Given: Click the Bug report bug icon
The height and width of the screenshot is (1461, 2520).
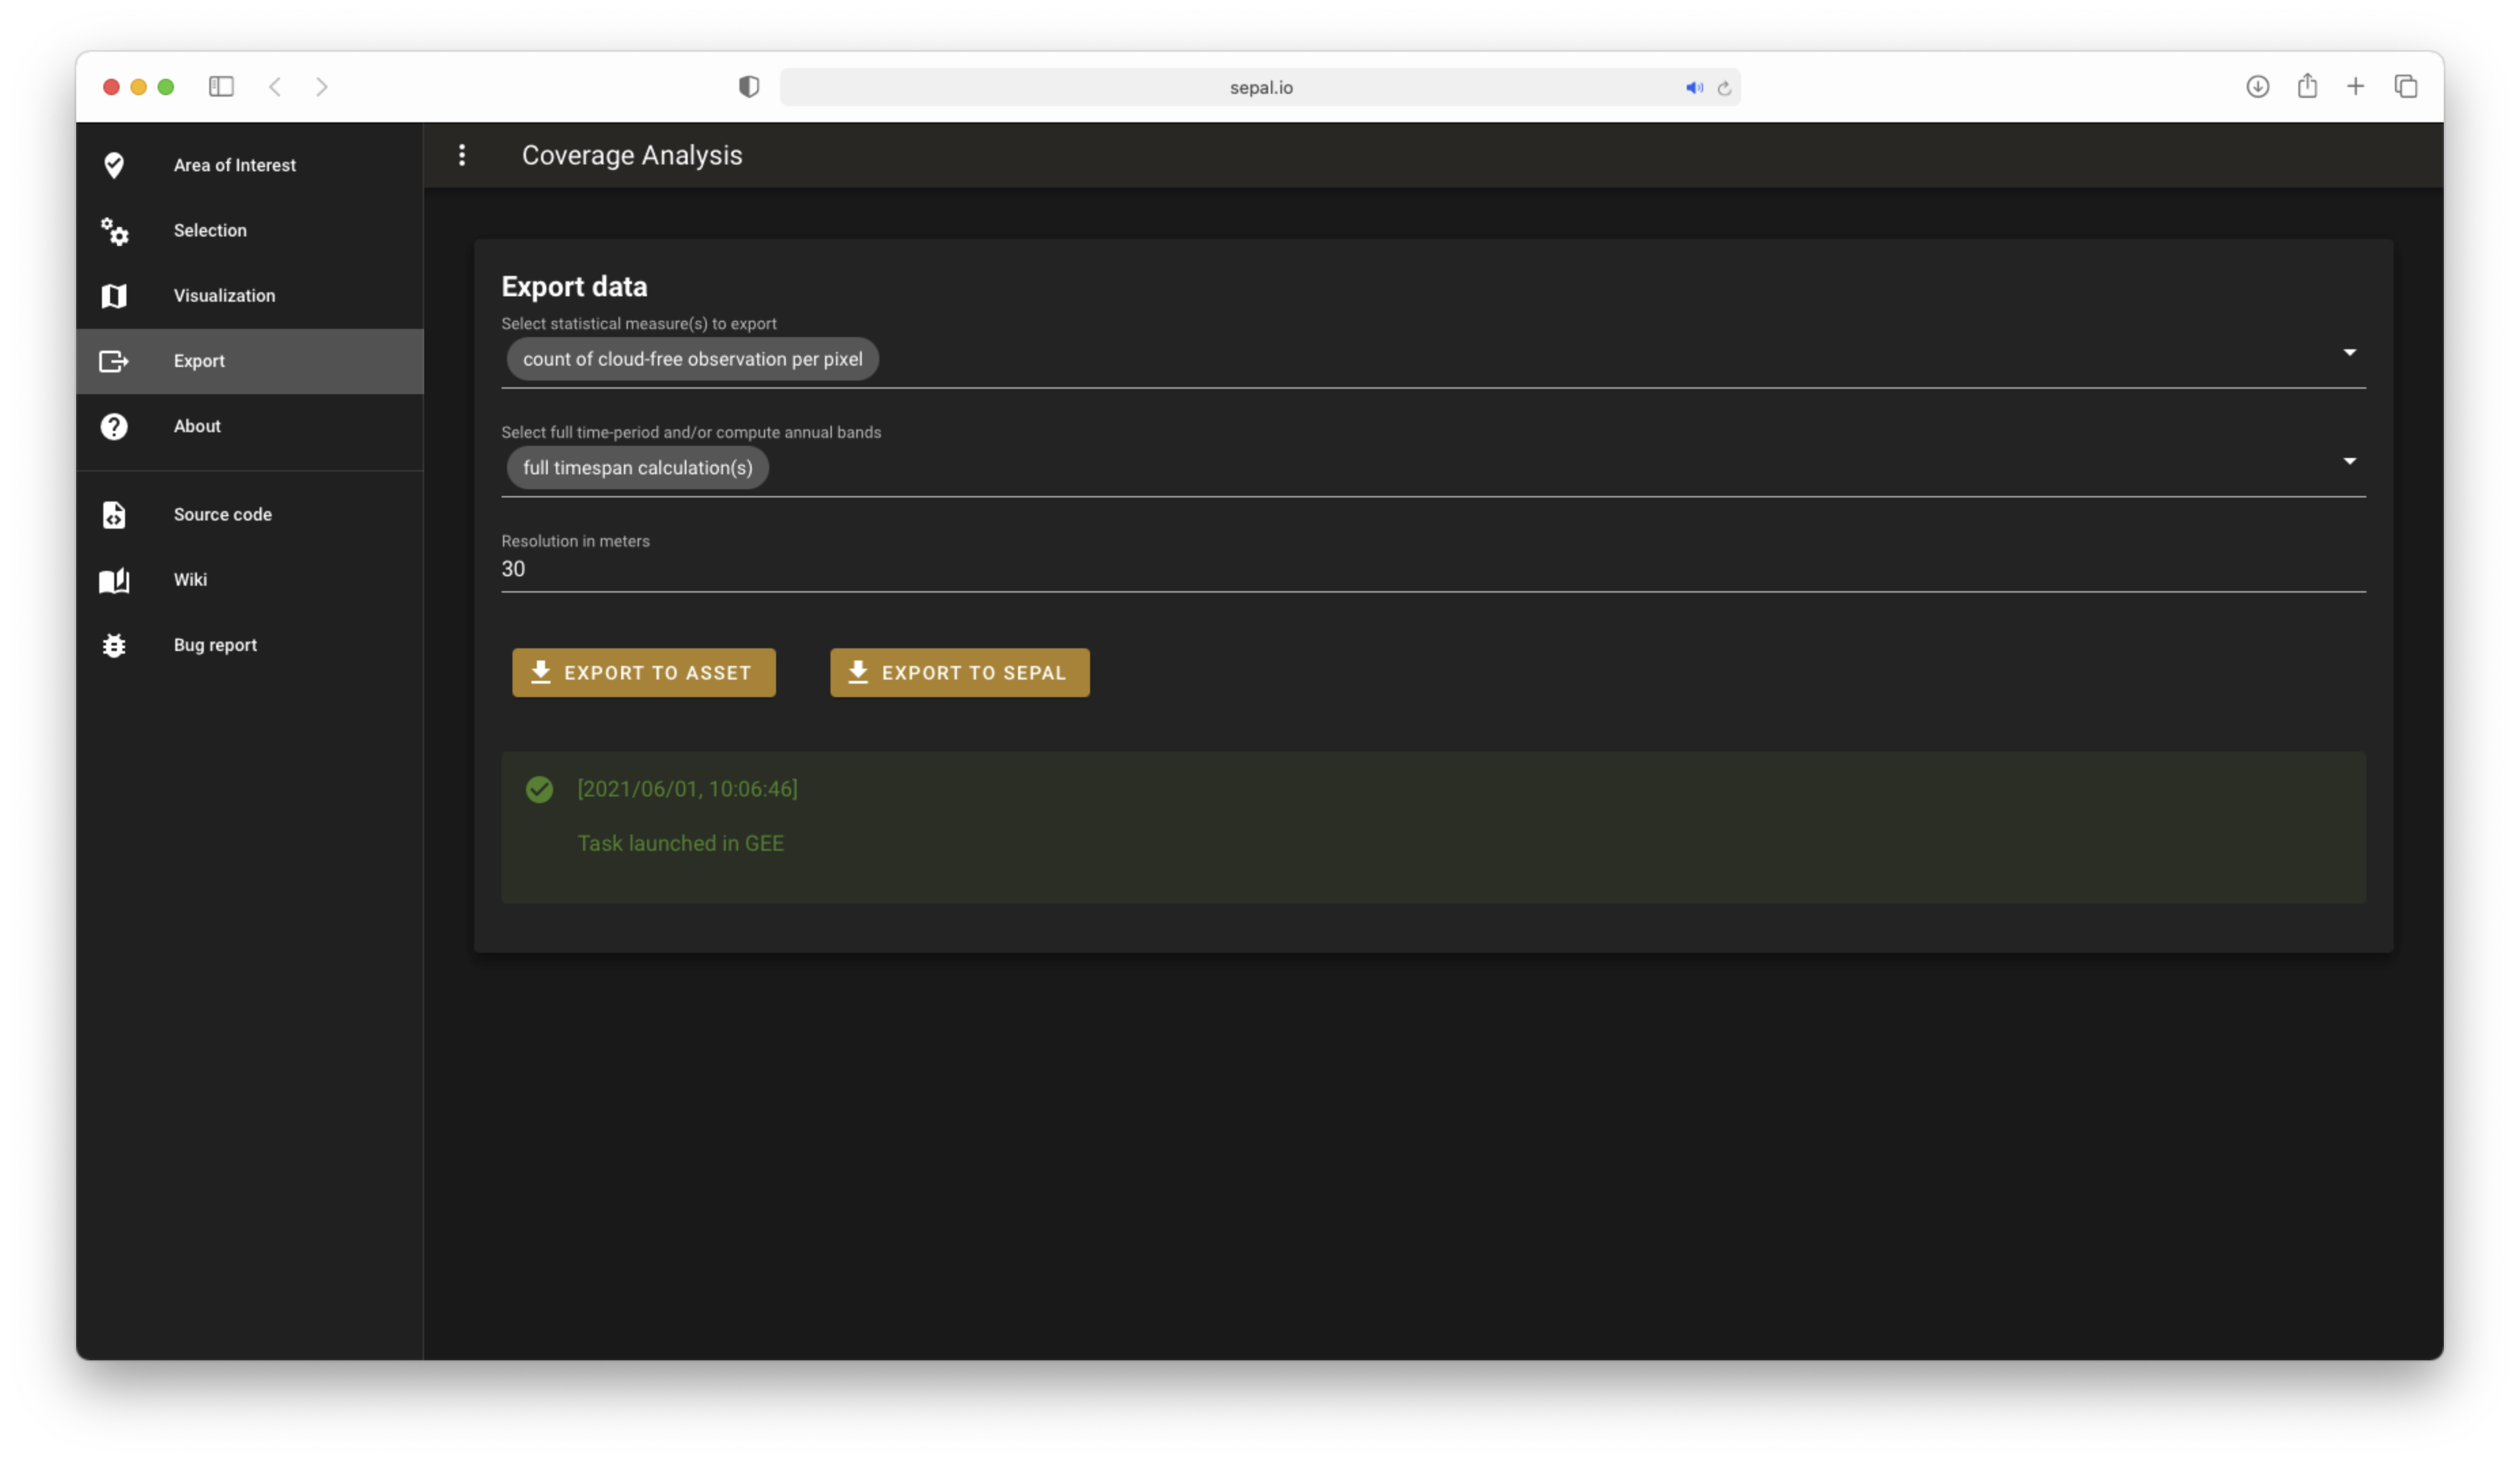Looking at the screenshot, I should point(114,646).
